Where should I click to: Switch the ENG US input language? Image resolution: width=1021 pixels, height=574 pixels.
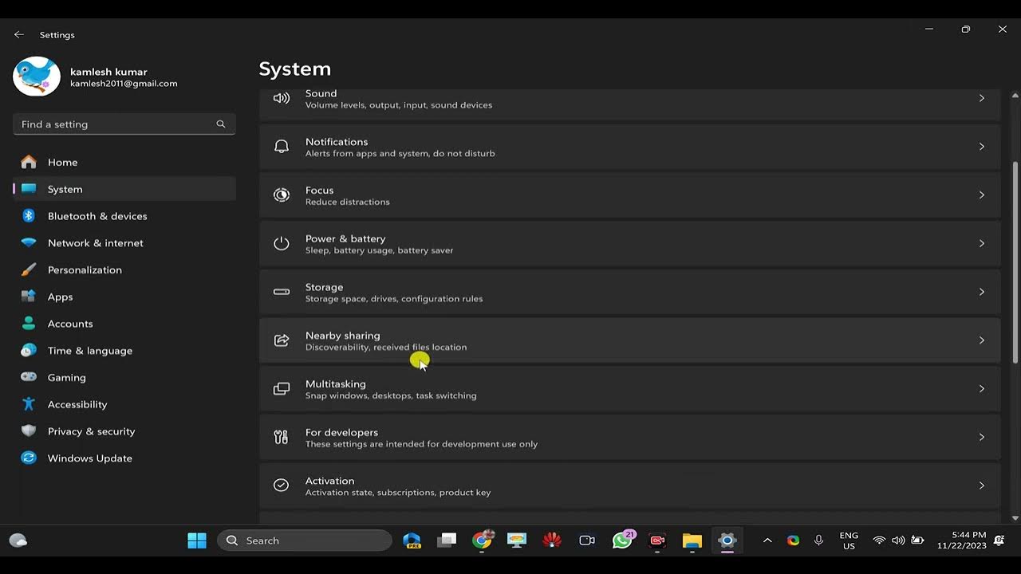click(849, 541)
